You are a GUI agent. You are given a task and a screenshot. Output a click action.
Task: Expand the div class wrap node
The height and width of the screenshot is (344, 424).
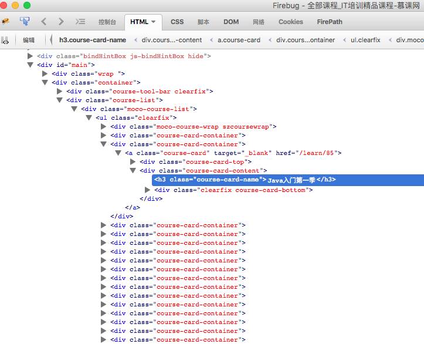coord(45,73)
